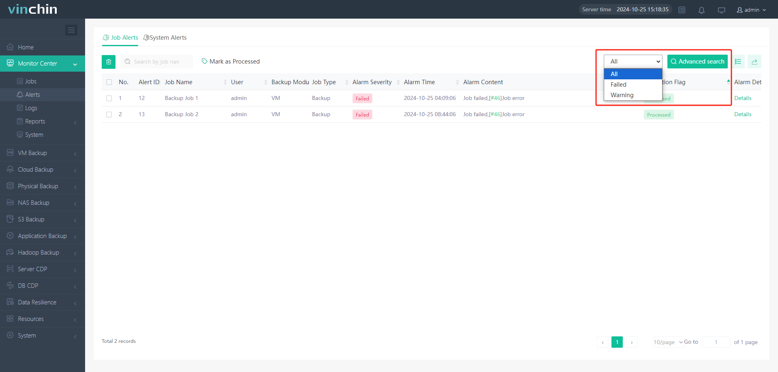Click the green trash delete icon
Viewport: 778px width, 372px height.
coord(109,62)
